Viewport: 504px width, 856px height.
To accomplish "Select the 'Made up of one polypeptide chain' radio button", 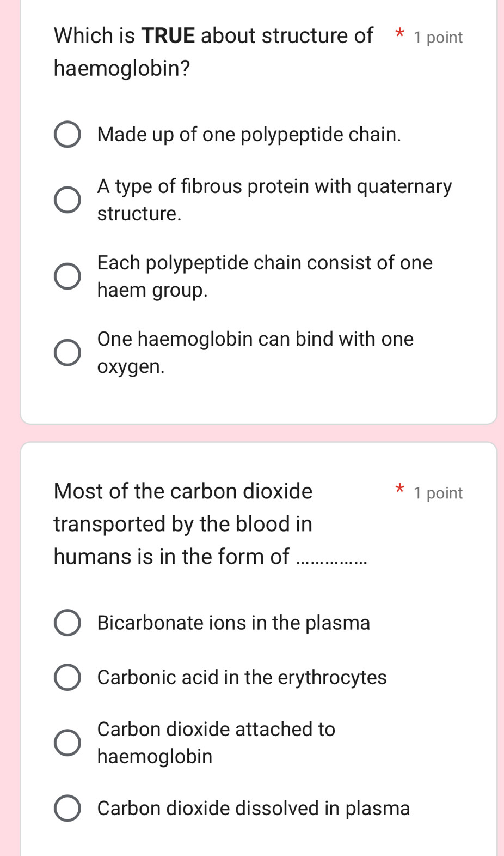I will [x=67, y=135].
